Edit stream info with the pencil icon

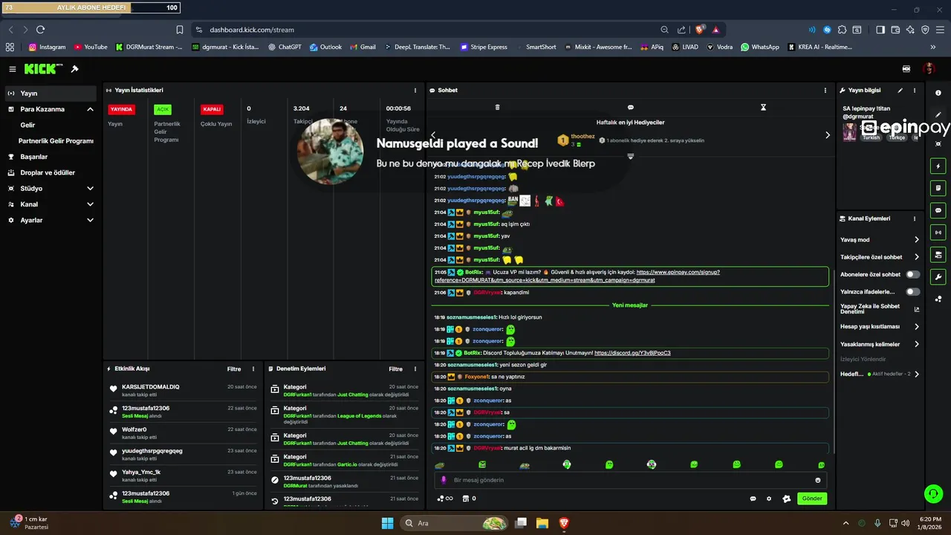click(900, 90)
